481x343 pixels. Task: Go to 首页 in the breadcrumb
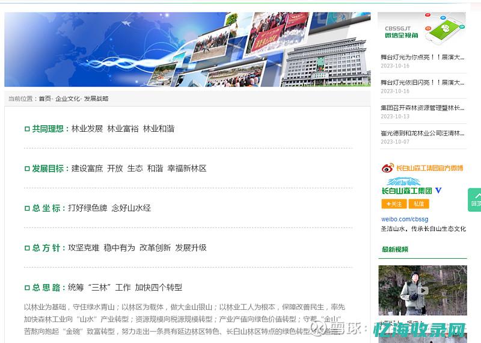[44, 99]
